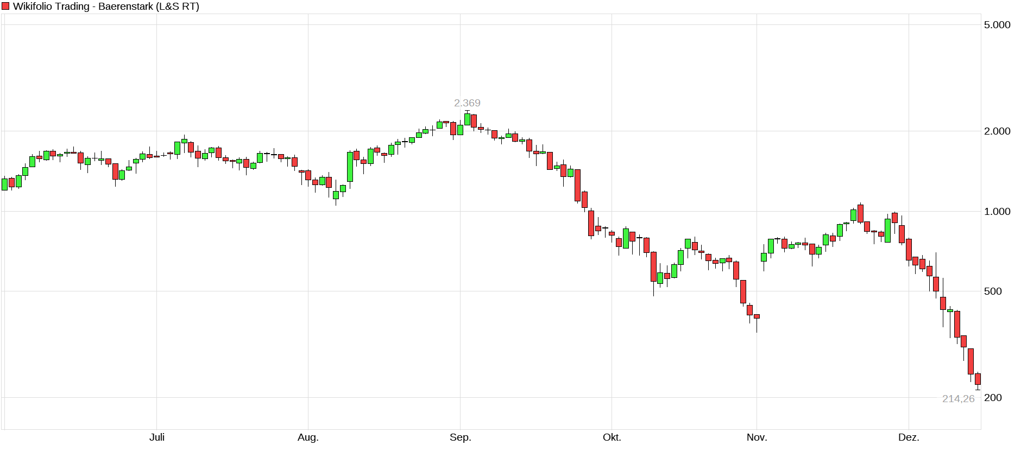Click the 214,26 low price label
The width and height of the screenshot is (1021, 464).
958,399
